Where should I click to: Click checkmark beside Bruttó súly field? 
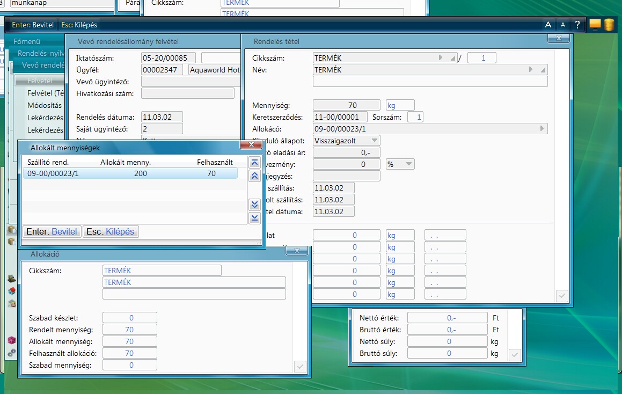click(x=514, y=354)
